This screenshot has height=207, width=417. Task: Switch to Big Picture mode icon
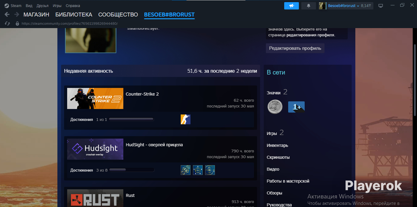(x=381, y=6)
